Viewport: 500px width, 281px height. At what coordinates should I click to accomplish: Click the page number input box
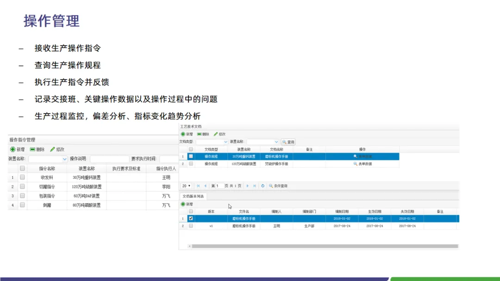pos(220,186)
